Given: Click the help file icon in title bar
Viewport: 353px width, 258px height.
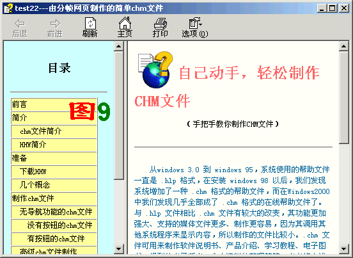Looking at the screenshot, I should 8,8.
